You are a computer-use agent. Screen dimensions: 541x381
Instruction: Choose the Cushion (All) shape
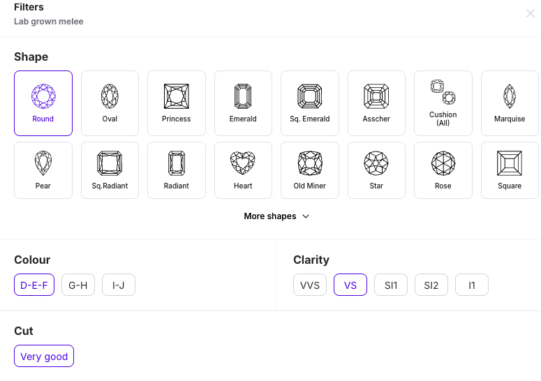click(x=443, y=103)
